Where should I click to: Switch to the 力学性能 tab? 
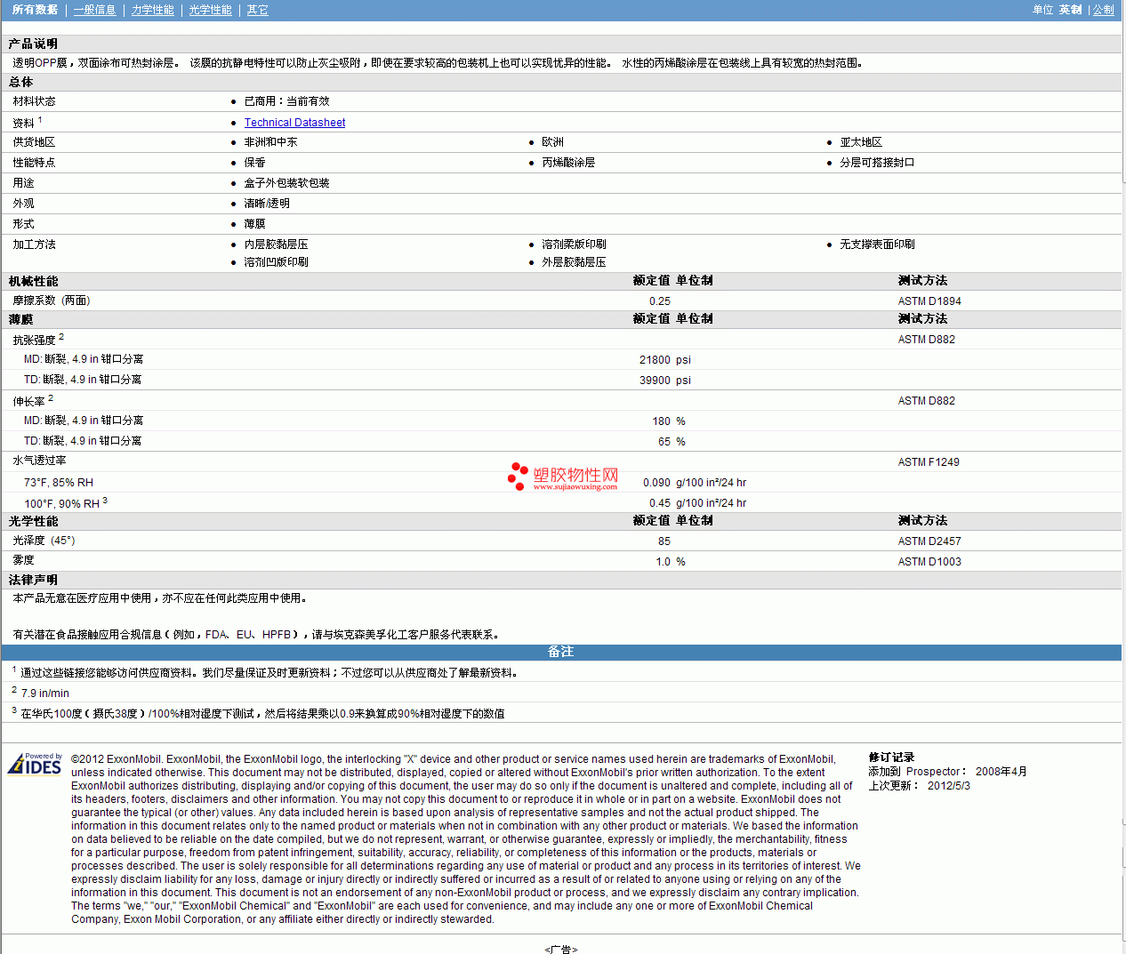click(152, 10)
